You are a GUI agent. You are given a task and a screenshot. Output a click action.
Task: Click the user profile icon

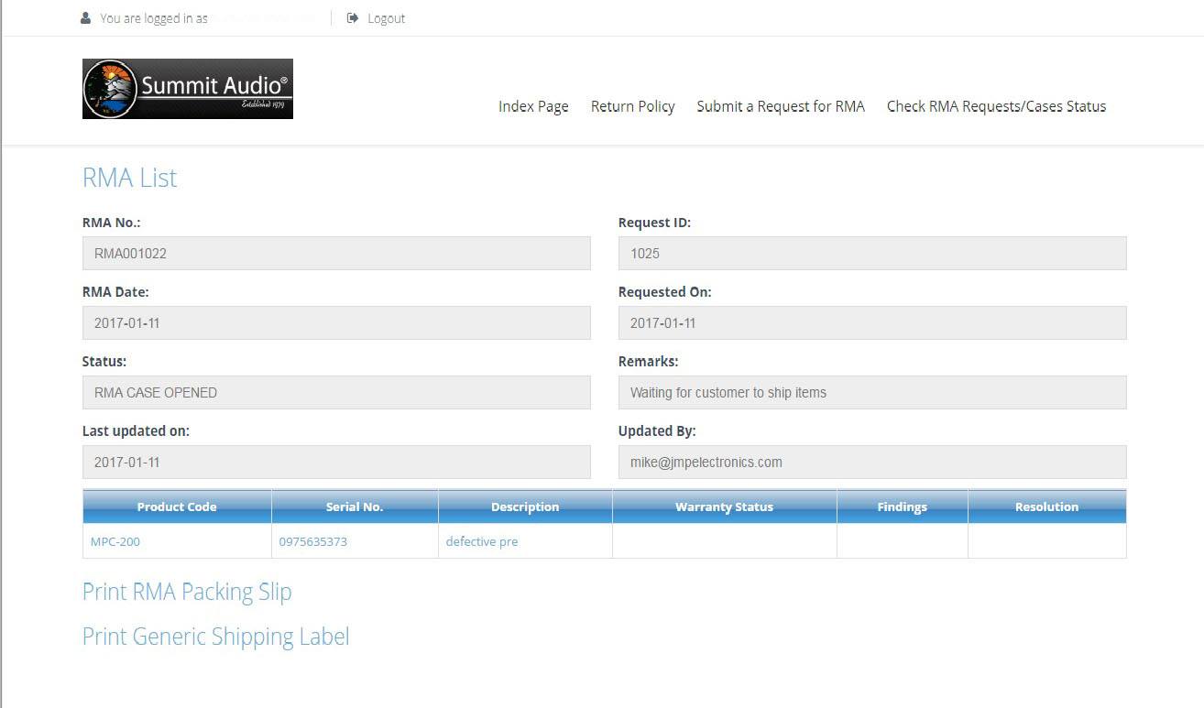pos(86,18)
